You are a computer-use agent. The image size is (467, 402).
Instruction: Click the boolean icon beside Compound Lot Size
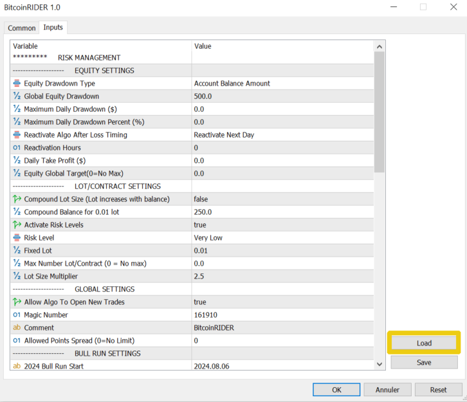click(17, 199)
